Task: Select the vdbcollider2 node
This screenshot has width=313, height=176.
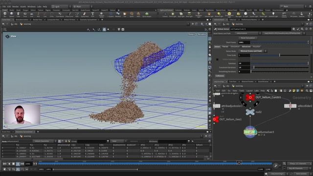Action: tap(290, 106)
